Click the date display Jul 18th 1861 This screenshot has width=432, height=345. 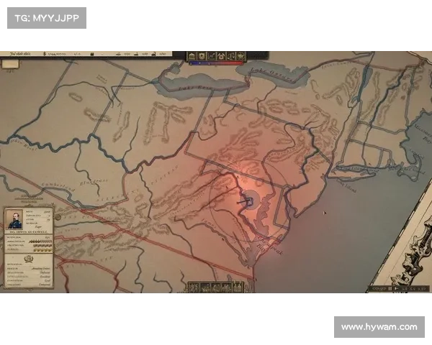(20, 54)
